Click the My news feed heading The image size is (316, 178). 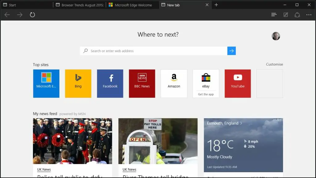(x=45, y=114)
